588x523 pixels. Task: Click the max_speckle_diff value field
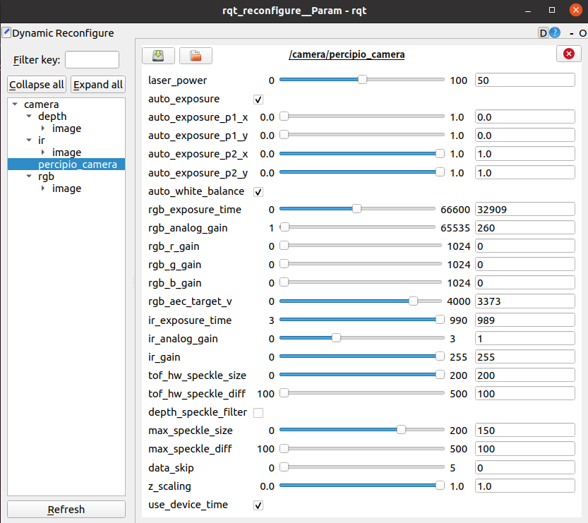point(524,448)
